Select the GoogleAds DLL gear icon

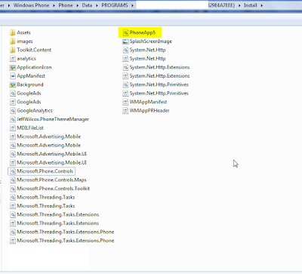point(13,93)
